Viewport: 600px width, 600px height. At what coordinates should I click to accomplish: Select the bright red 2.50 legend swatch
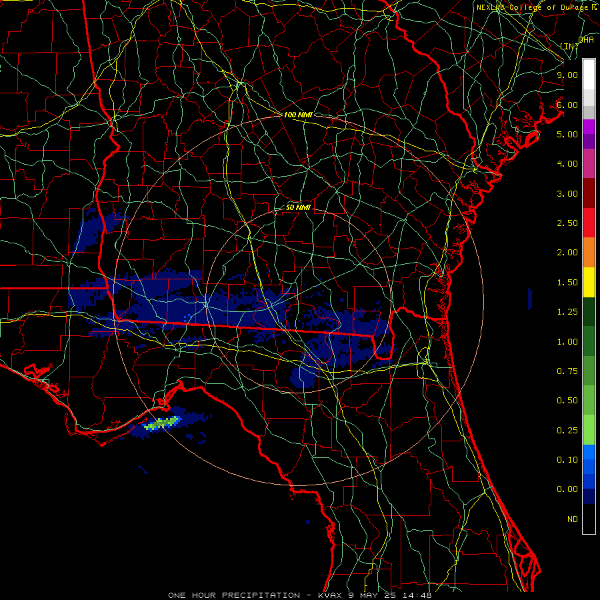[589, 223]
